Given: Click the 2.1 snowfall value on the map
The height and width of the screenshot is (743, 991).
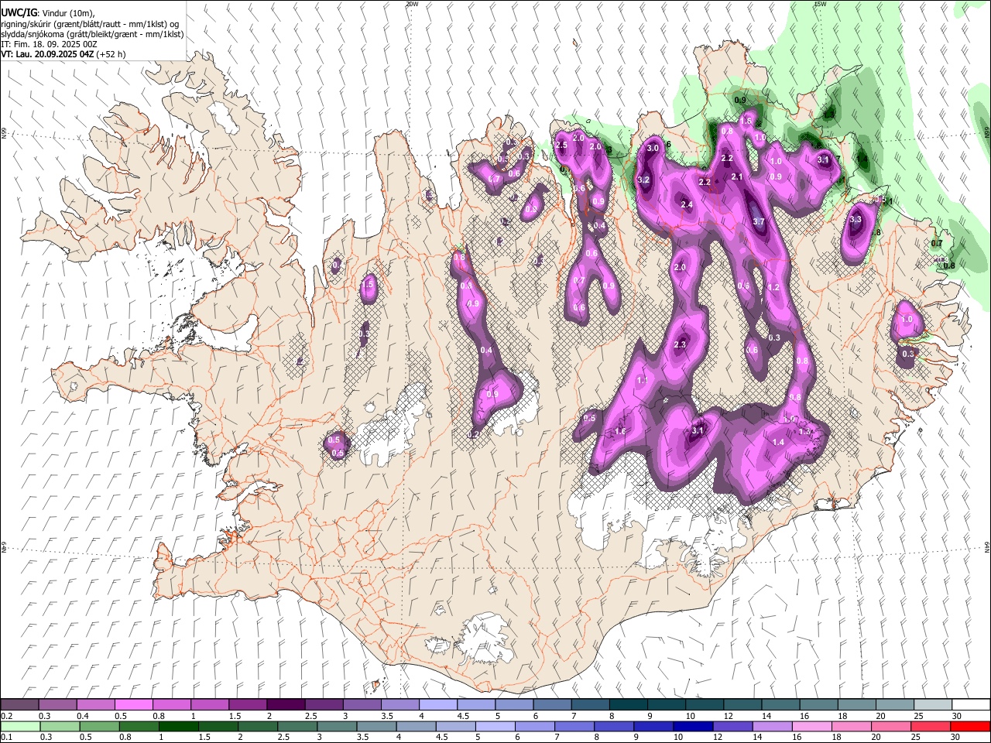Looking at the screenshot, I should (738, 176).
